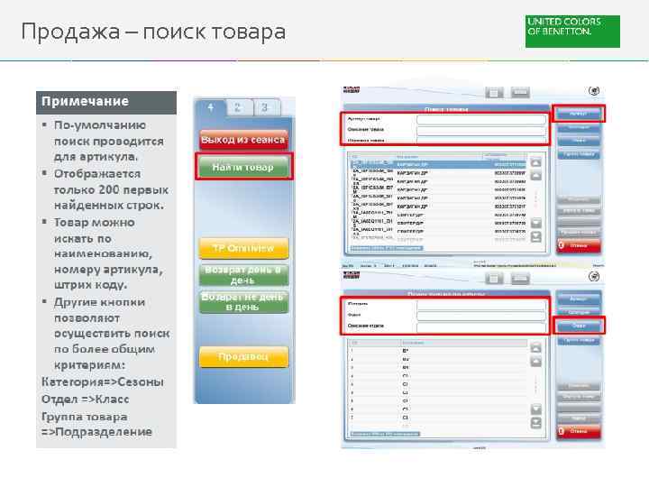Click the Артикул товара field in product search

[x=481, y=120]
